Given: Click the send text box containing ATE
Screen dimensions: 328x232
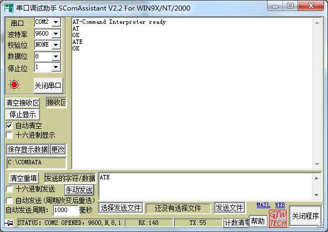Looking at the screenshot, I should tap(206, 186).
